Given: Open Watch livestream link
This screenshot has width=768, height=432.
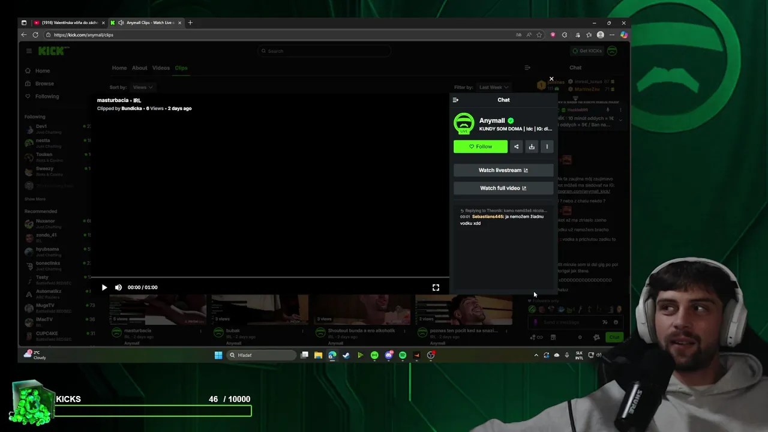Looking at the screenshot, I should click(x=503, y=170).
